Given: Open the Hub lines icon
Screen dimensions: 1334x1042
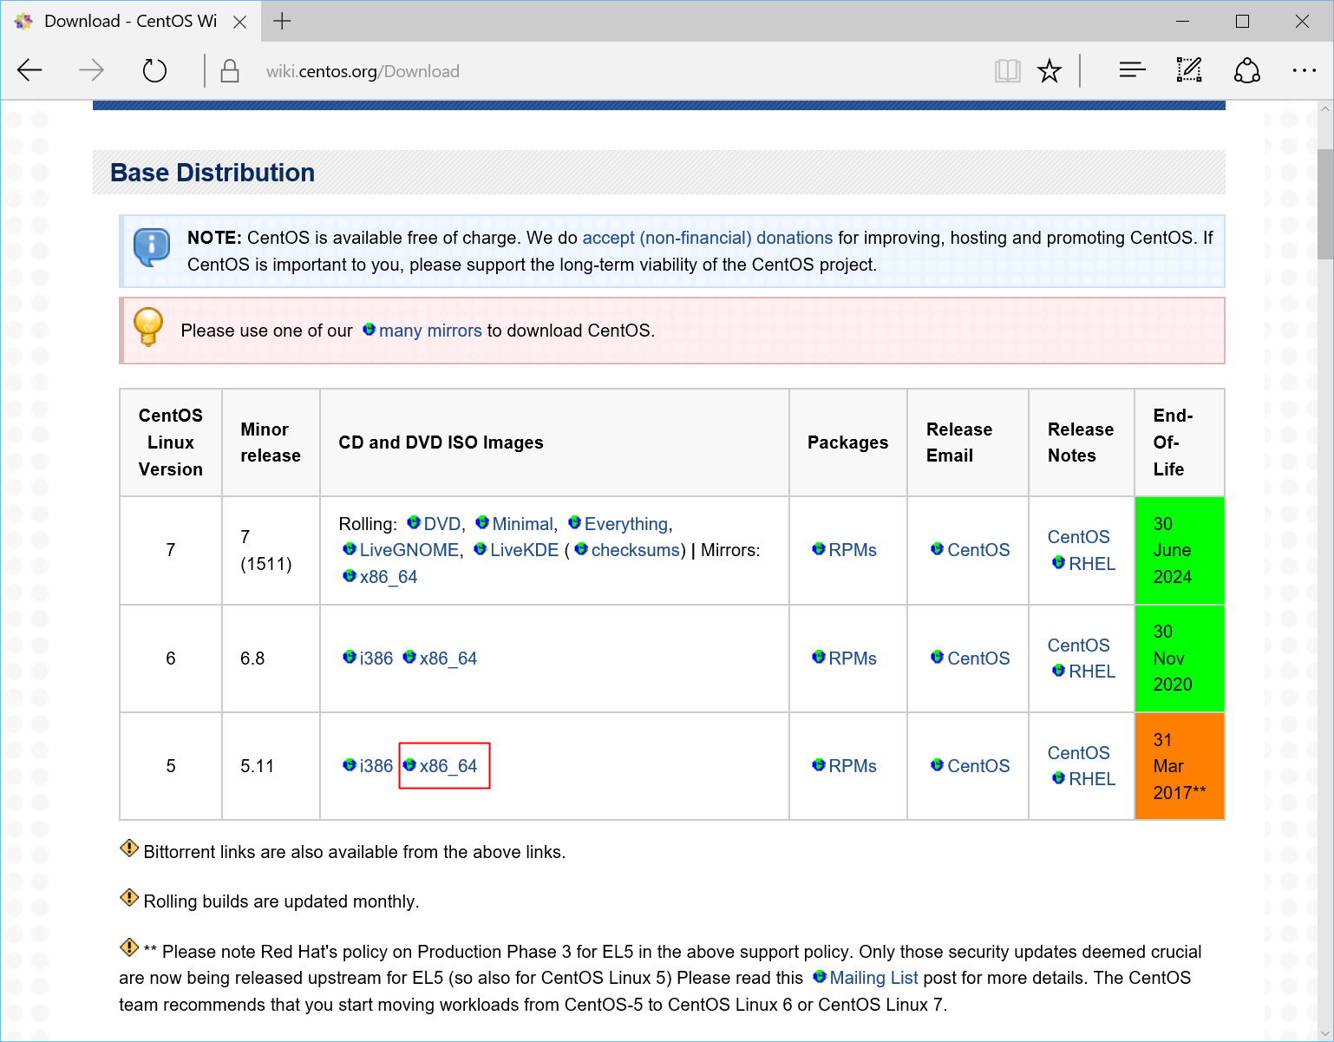Looking at the screenshot, I should click(1132, 70).
